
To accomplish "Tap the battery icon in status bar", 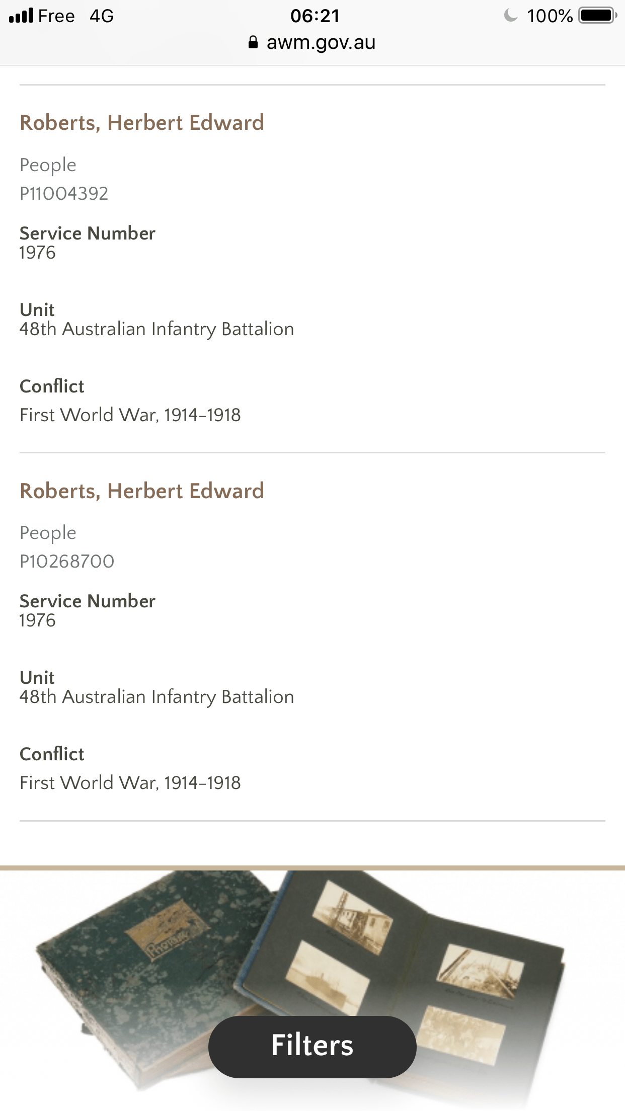I will tap(597, 16).
